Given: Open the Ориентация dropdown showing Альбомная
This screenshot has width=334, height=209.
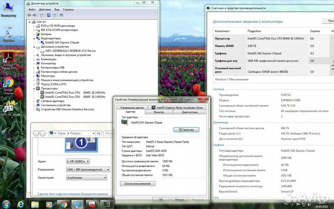Looking at the screenshot, I should 86,177.
